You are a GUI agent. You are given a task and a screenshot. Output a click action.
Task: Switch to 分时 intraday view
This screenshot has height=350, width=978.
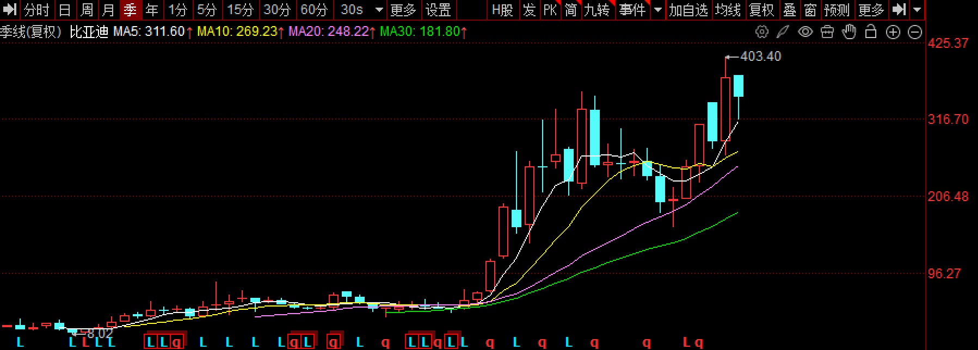point(36,10)
